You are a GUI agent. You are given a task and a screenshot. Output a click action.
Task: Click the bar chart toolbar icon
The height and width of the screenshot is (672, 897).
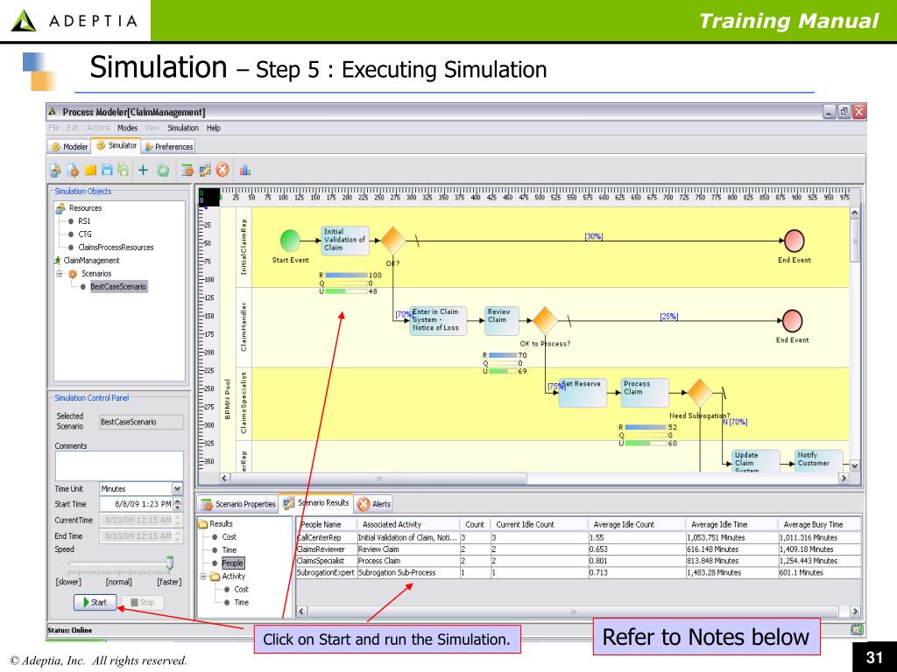point(245,170)
